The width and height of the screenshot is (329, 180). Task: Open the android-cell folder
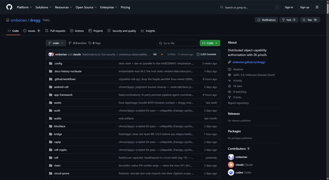pyautogui.click(x=61, y=87)
